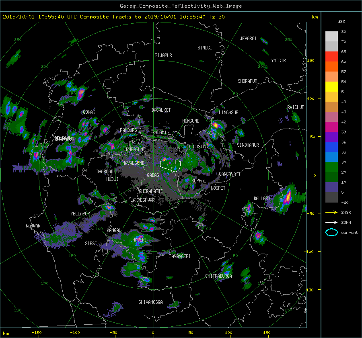Screen dimensions: 362x338
Task: Click the 24SR legend label
Action: 346,212
